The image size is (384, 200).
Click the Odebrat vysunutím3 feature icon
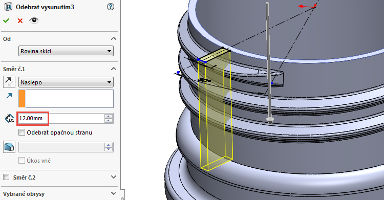(8, 7)
